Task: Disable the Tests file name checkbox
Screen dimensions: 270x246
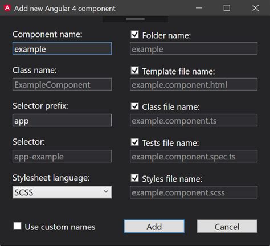Action: (134, 142)
